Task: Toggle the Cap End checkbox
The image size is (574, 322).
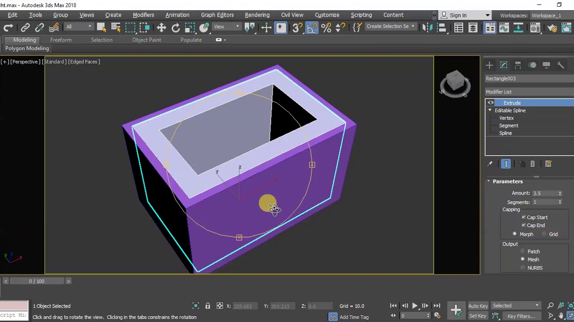Action: [x=523, y=225]
